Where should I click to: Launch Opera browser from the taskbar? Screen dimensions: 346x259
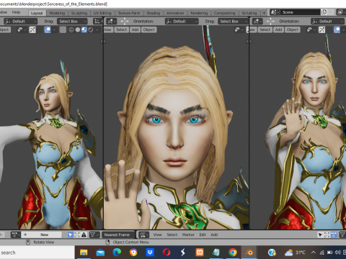click(x=167, y=253)
